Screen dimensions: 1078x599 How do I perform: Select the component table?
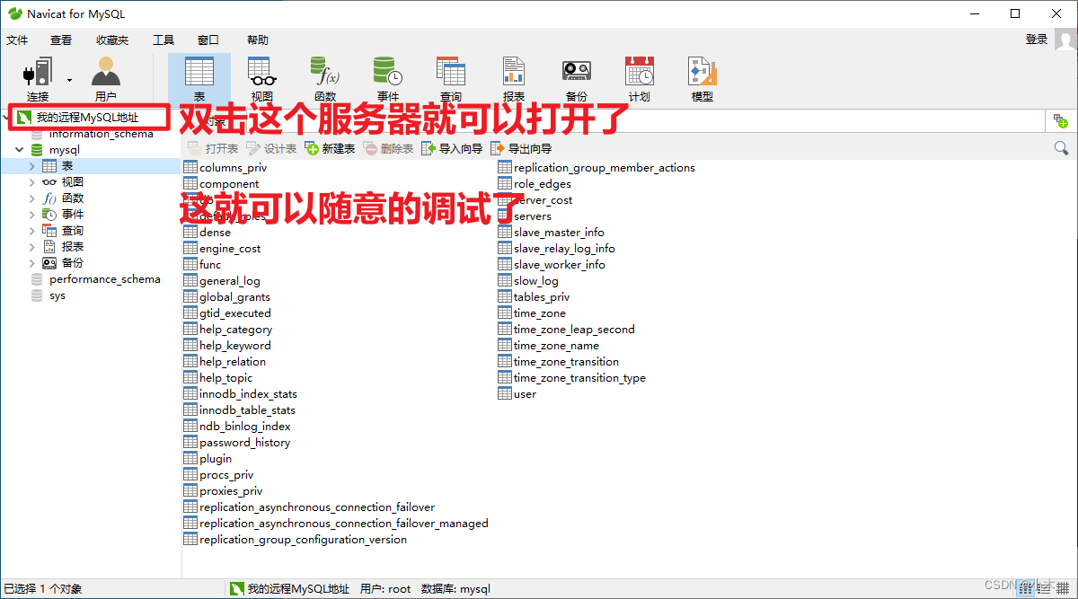(x=229, y=184)
